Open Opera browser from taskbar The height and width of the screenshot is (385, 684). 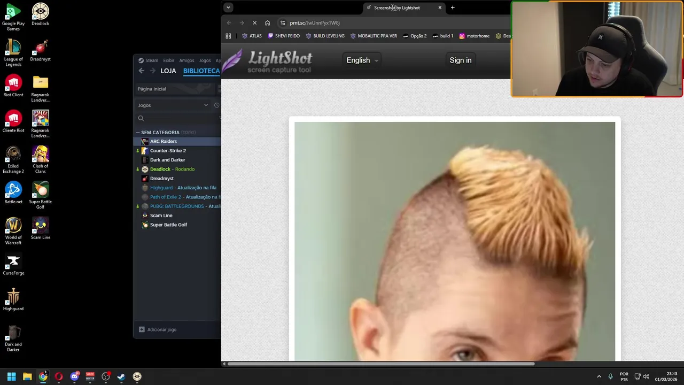click(59, 376)
